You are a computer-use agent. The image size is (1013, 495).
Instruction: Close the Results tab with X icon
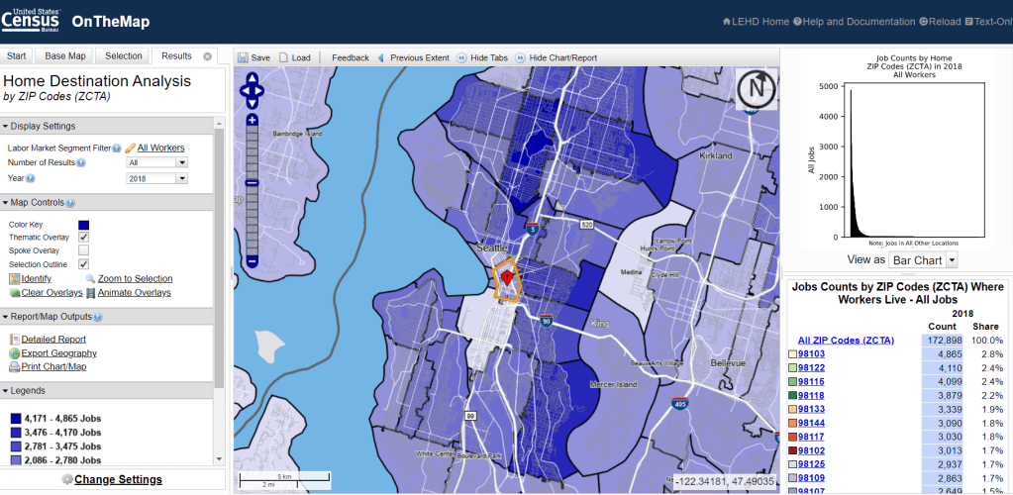point(207,56)
